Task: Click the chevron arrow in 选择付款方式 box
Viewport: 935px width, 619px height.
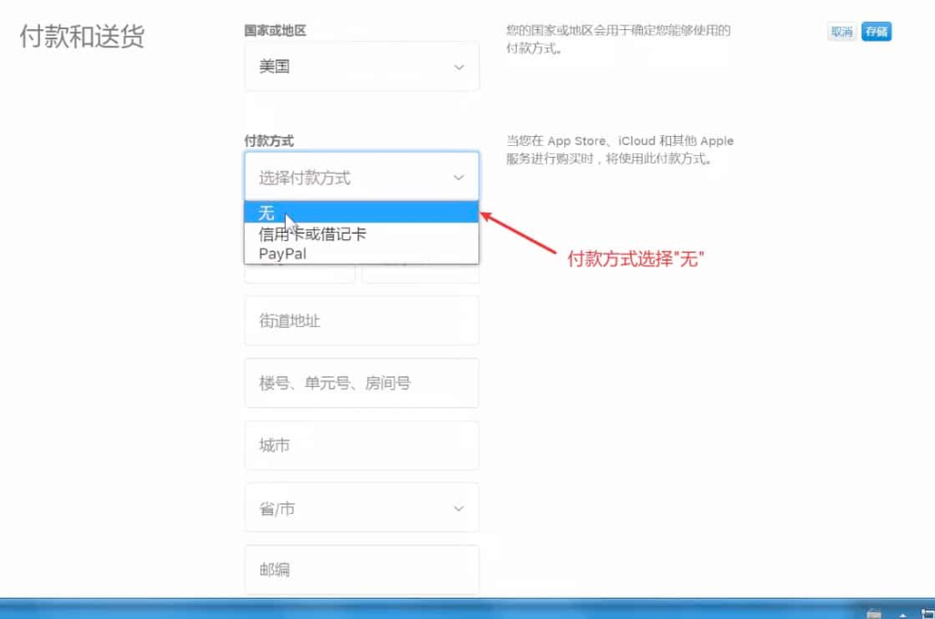Action: [x=458, y=177]
